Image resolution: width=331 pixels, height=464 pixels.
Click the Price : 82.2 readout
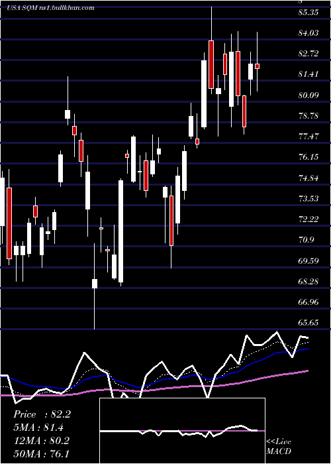(42, 414)
